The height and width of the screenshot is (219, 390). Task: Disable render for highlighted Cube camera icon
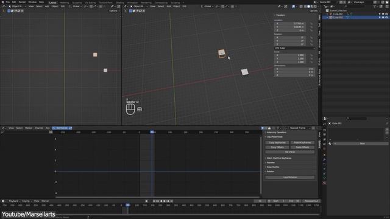click(386, 18)
